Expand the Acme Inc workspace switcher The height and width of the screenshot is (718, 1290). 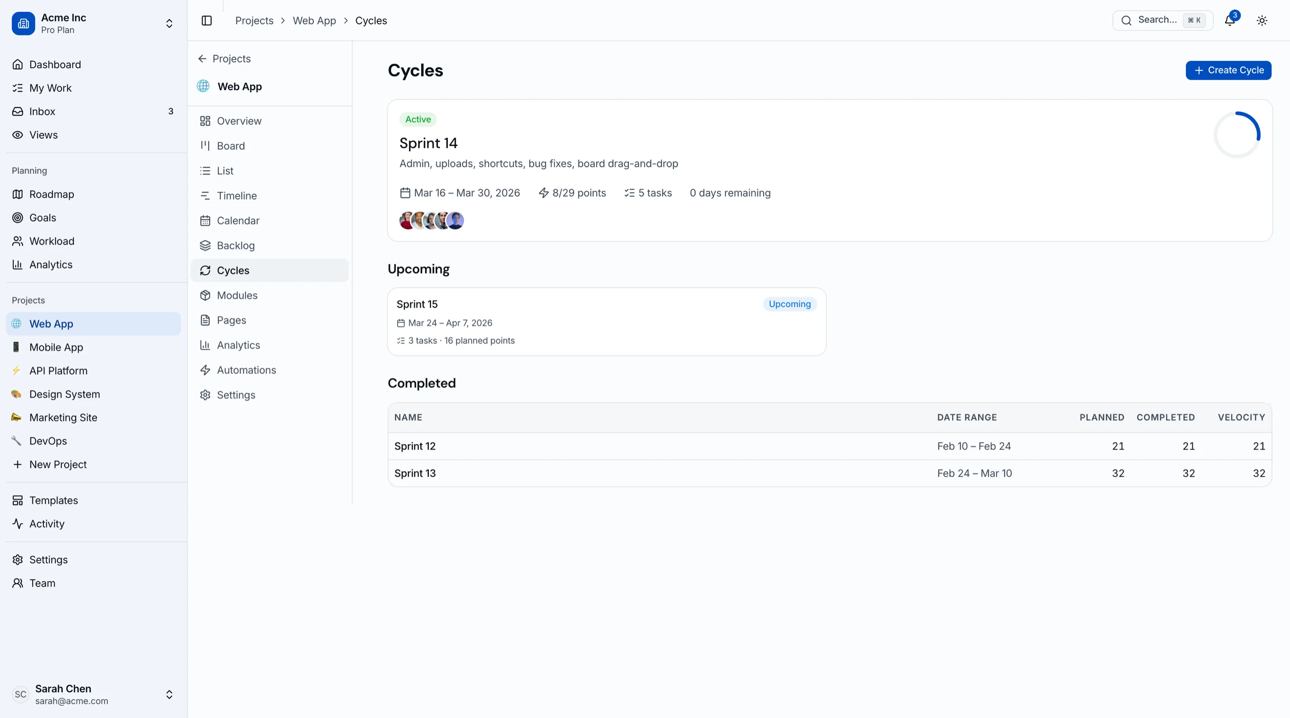[169, 23]
